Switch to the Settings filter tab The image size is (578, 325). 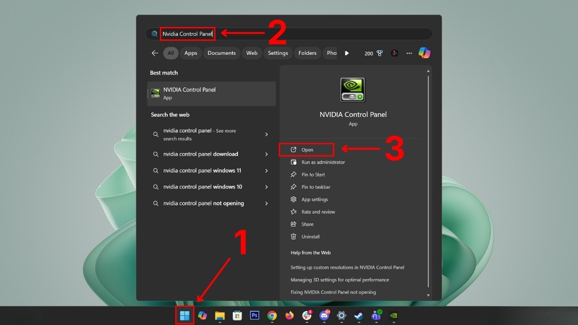[278, 53]
